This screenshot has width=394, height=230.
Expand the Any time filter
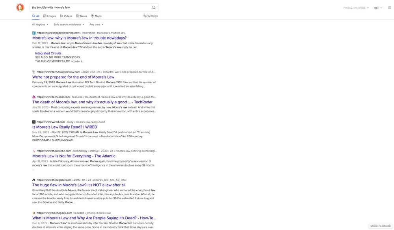[96, 24]
